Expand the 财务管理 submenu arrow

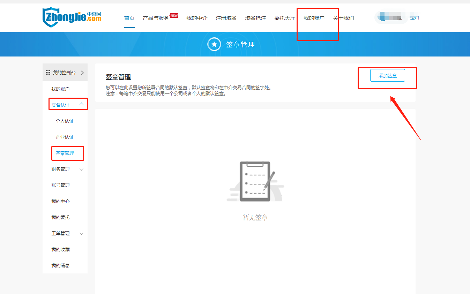click(82, 169)
